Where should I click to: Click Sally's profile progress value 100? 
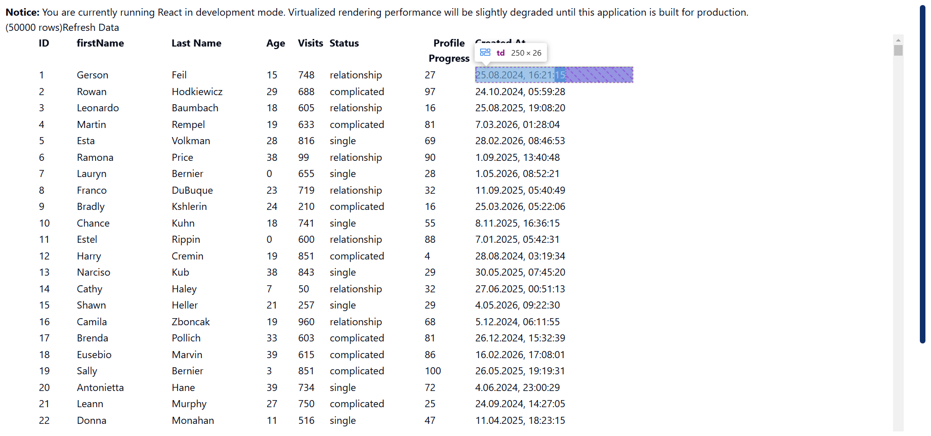click(x=433, y=371)
